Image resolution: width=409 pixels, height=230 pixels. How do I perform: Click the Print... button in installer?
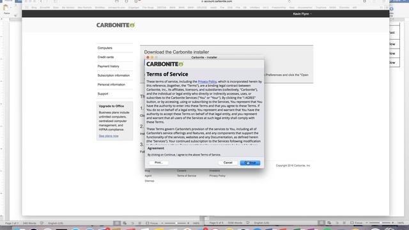[x=158, y=162]
